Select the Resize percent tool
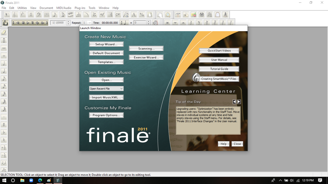Screen dimensions: 328x184 coord(142,15)
